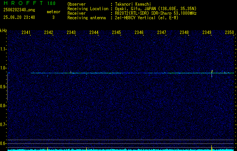The width and height of the screenshot is (237, 151).
Task: Click the 2350 time axis label
Action: 229,32
